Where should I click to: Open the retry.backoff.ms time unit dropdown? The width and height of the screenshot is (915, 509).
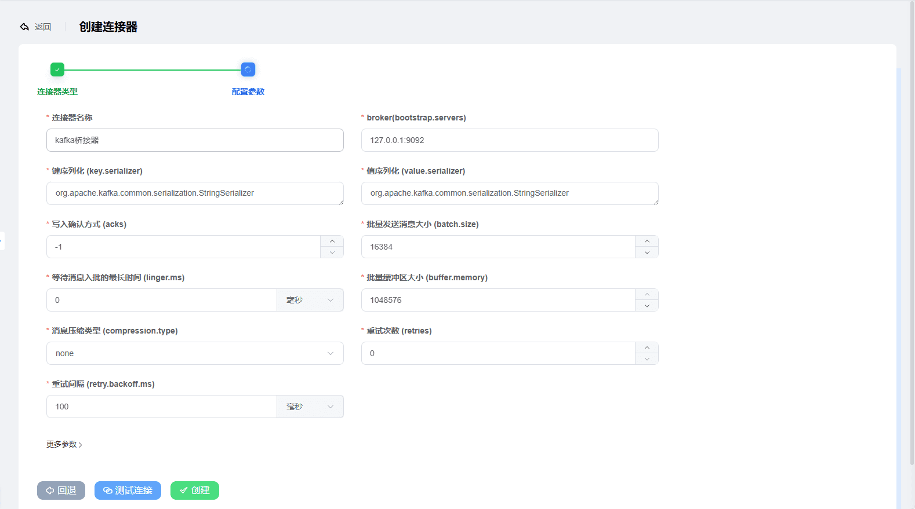point(310,407)
